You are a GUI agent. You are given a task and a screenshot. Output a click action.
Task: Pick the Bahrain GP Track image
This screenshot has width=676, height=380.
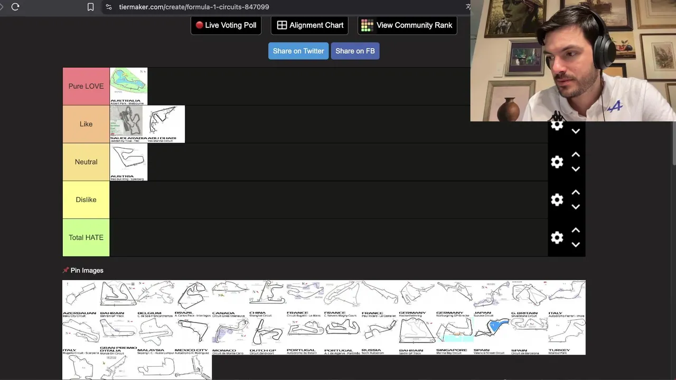click(x=118, y=299)
